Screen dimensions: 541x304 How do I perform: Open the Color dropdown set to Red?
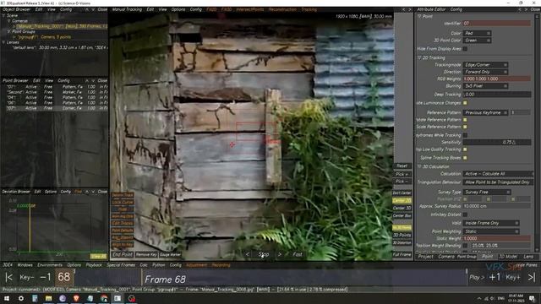pyautogui.click(x=477, y=33)
